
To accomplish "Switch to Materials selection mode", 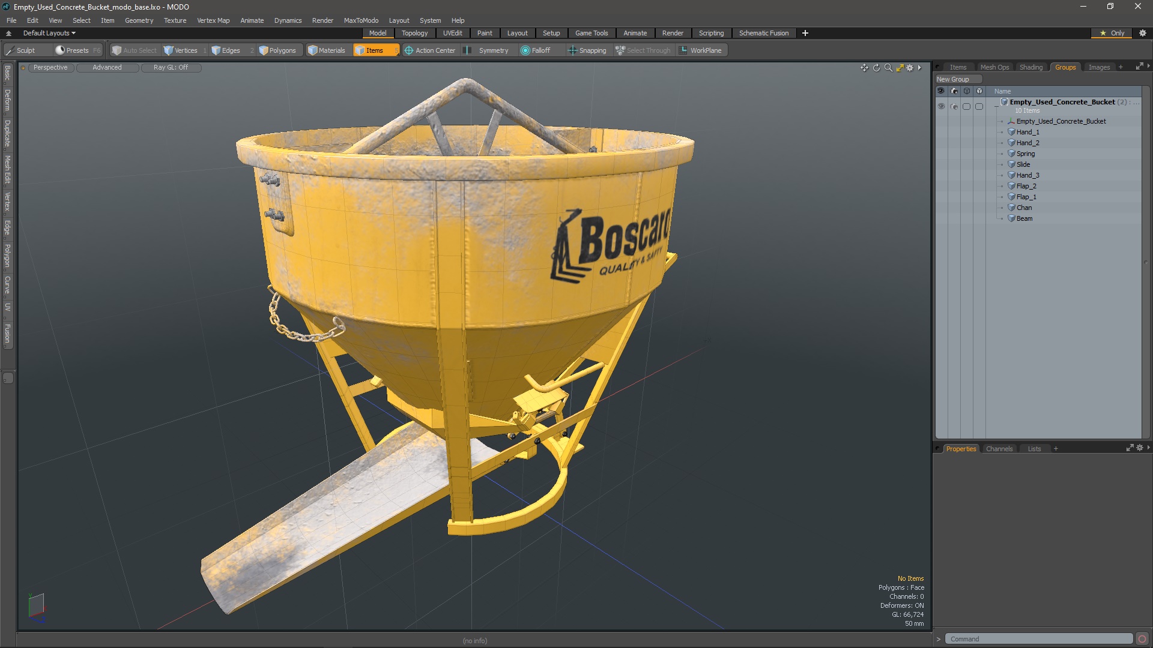I will tap(327, 50).
